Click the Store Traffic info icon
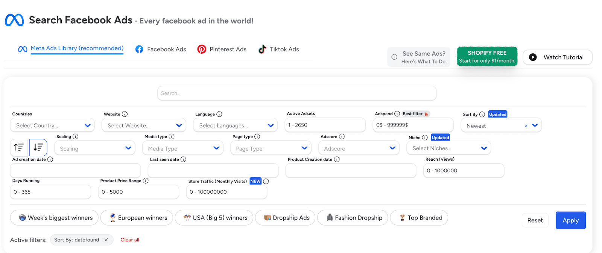The width and height of the screenshot is (602, 253). click(266, 181)
